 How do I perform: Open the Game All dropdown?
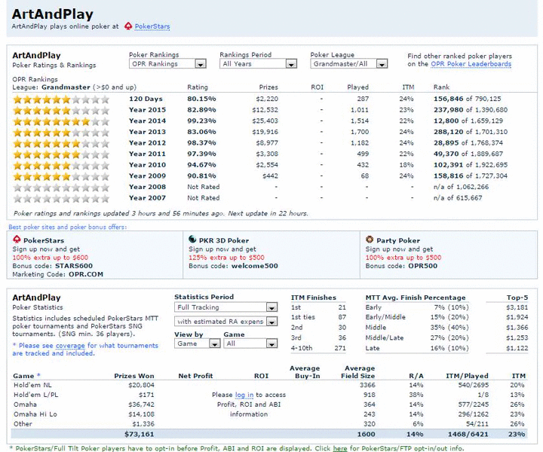[x=250, y=344]
